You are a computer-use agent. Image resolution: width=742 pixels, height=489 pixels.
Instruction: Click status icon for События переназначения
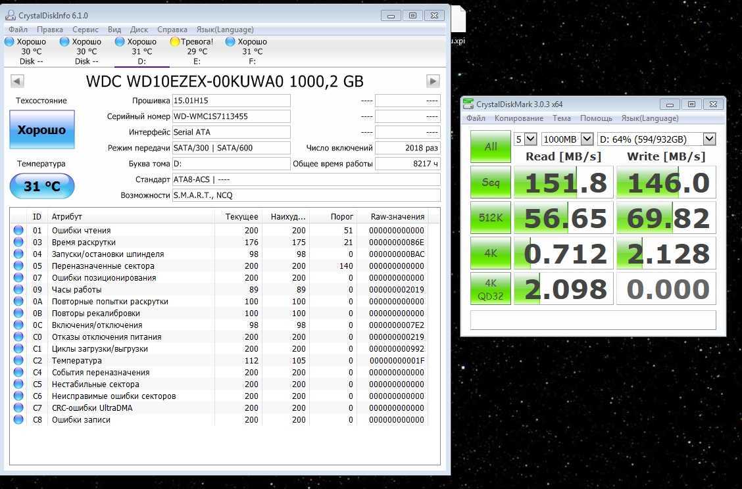[x=18, y=372]
